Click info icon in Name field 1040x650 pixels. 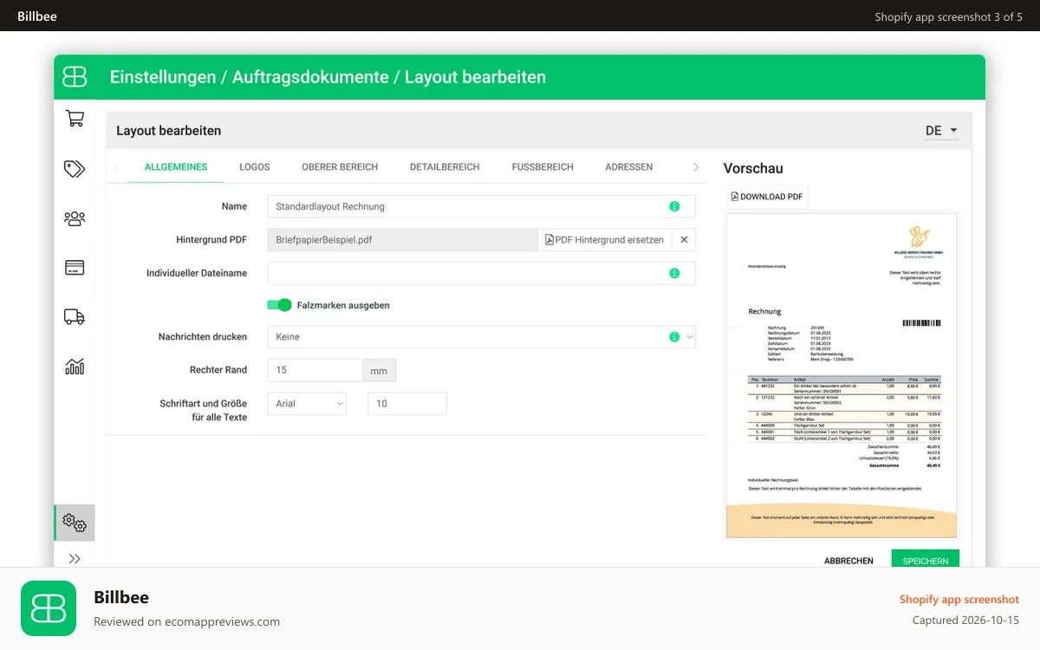coord(674,206)
